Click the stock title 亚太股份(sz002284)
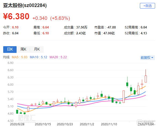The height and width of the screenshot is (127, 157). pos(25,5)
